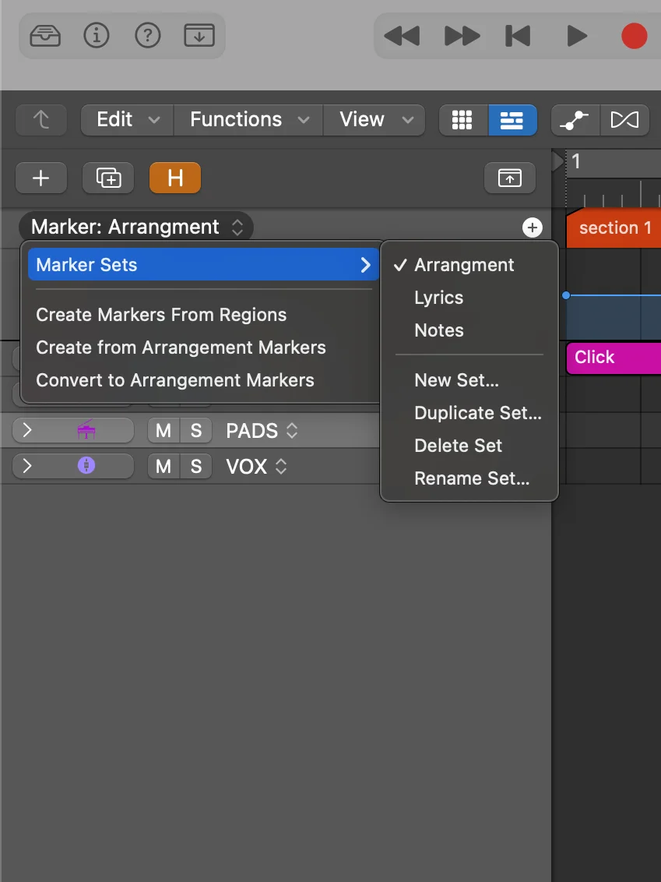Click the Rewind transport button
Viewport: 661px width, 882px height.
[x=402, y=36]
